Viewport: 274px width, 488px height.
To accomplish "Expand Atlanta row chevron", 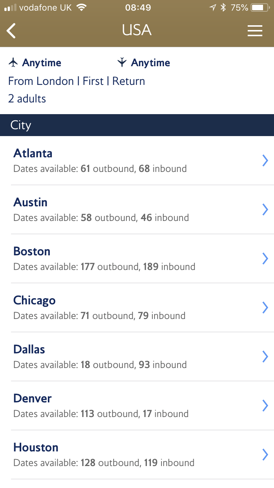I will point(265,160).
